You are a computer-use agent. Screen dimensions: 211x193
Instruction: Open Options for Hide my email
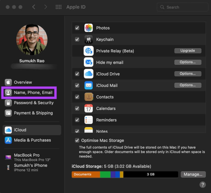click(x=188, y=62)
